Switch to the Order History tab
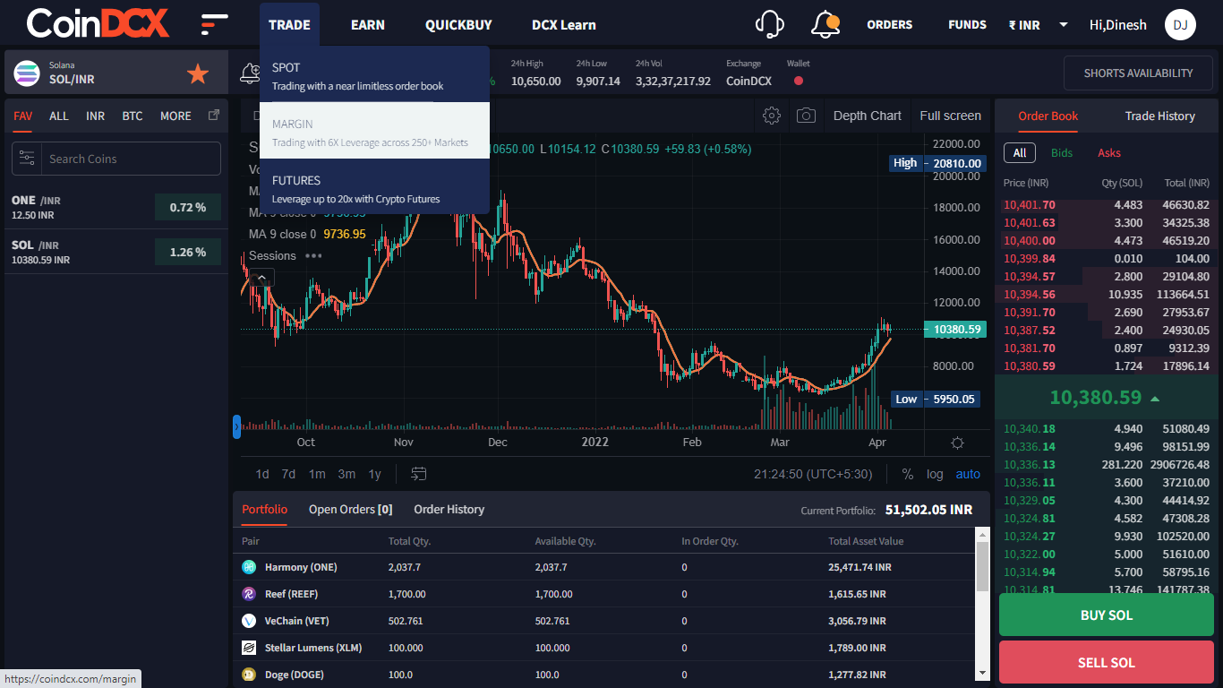Viewport: 1223px width, 688px height. coord(449,509)
